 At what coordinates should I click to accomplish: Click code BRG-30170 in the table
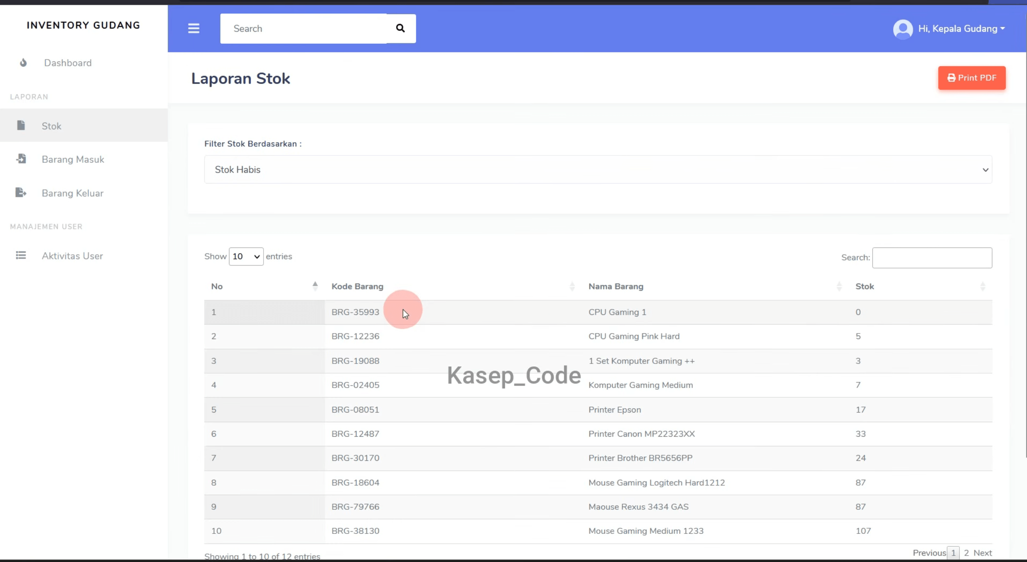355,458
